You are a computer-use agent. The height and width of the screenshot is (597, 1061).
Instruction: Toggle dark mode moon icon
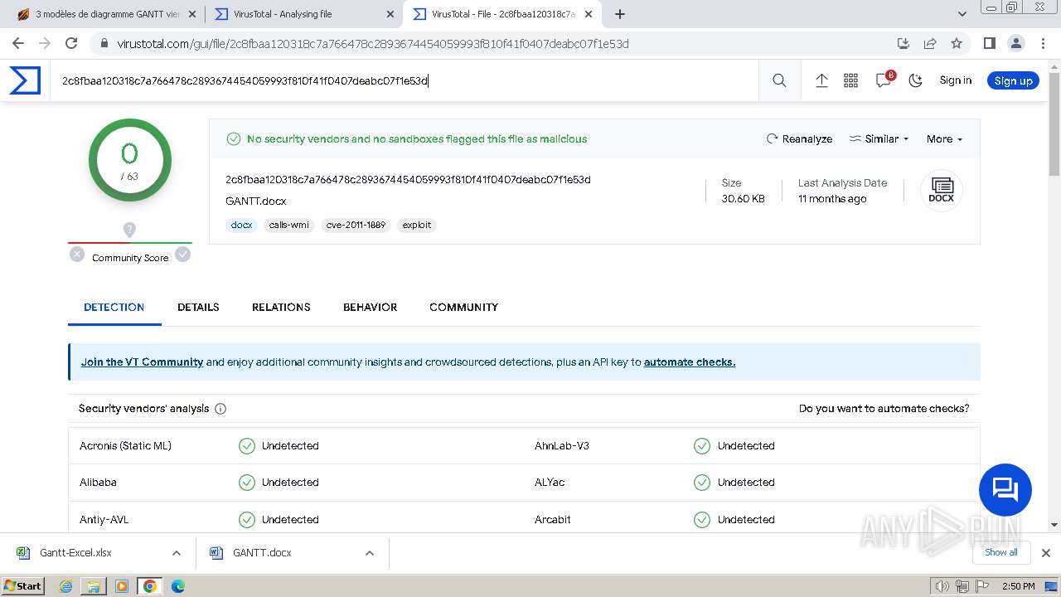pyautogui.click(x=915, y=80)
